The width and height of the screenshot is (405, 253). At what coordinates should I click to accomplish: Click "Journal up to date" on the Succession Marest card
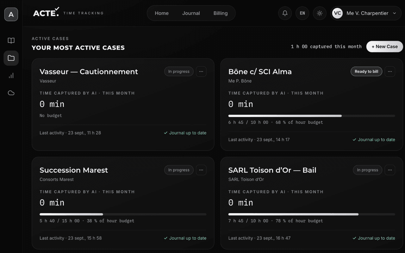(x=185, y=238)
